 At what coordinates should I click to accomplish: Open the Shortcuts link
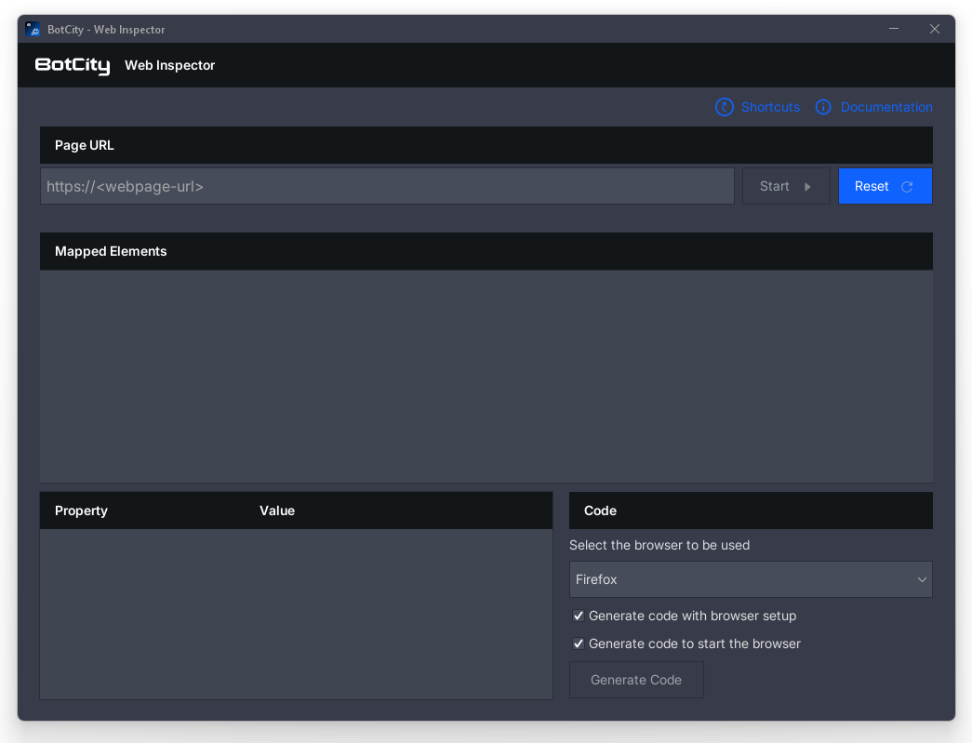coord(770,107)
